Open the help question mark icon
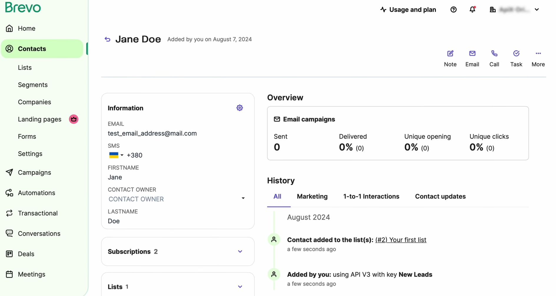This screenshot has height=296, width=556. point(454,10)
